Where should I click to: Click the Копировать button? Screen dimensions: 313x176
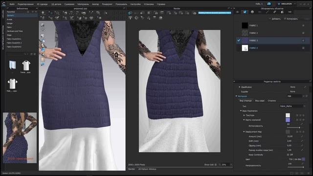pos(291,19)
